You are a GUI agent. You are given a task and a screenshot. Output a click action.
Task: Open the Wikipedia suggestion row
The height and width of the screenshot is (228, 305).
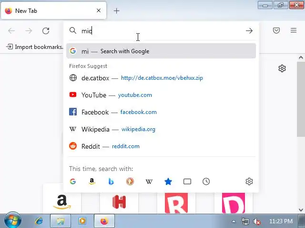point(161,129)
